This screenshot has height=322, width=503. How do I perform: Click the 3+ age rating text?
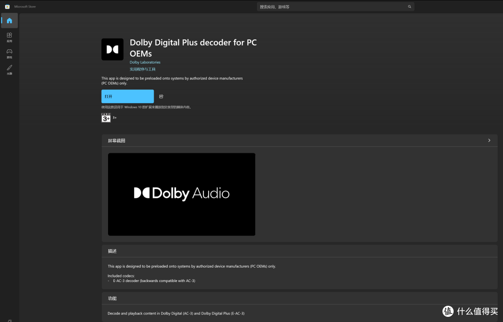(115, 118)
